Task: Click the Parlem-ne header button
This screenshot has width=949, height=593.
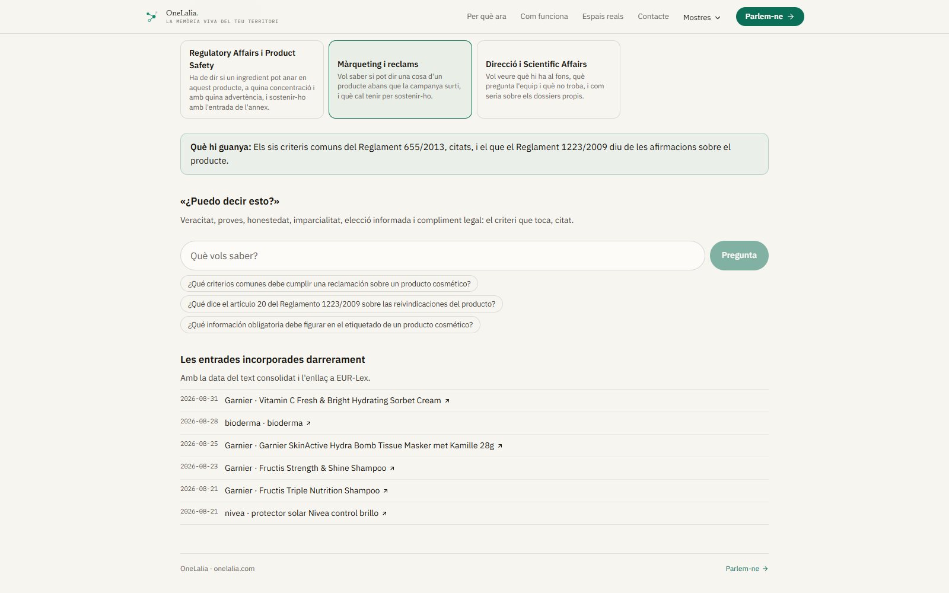Action: pos(770,17)
